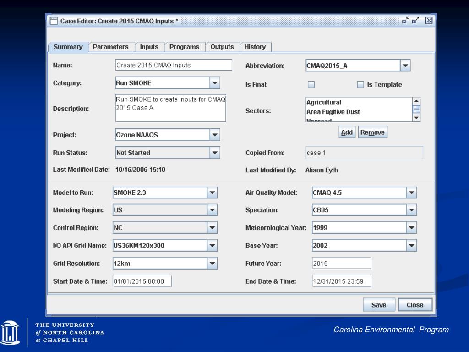Click the Carolina Environmental Program text
This screenshot has height=352, width=469.
point(391,330)
